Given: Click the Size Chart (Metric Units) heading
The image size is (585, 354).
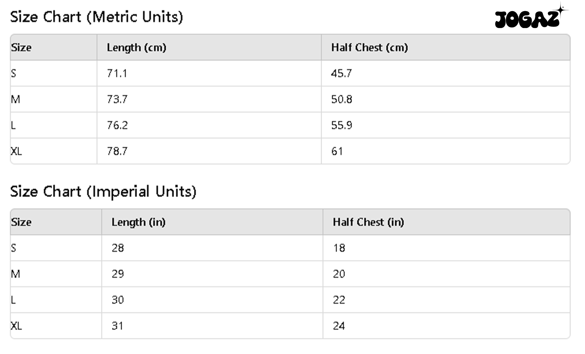Looking at the screenshot, I should point(97,17).
